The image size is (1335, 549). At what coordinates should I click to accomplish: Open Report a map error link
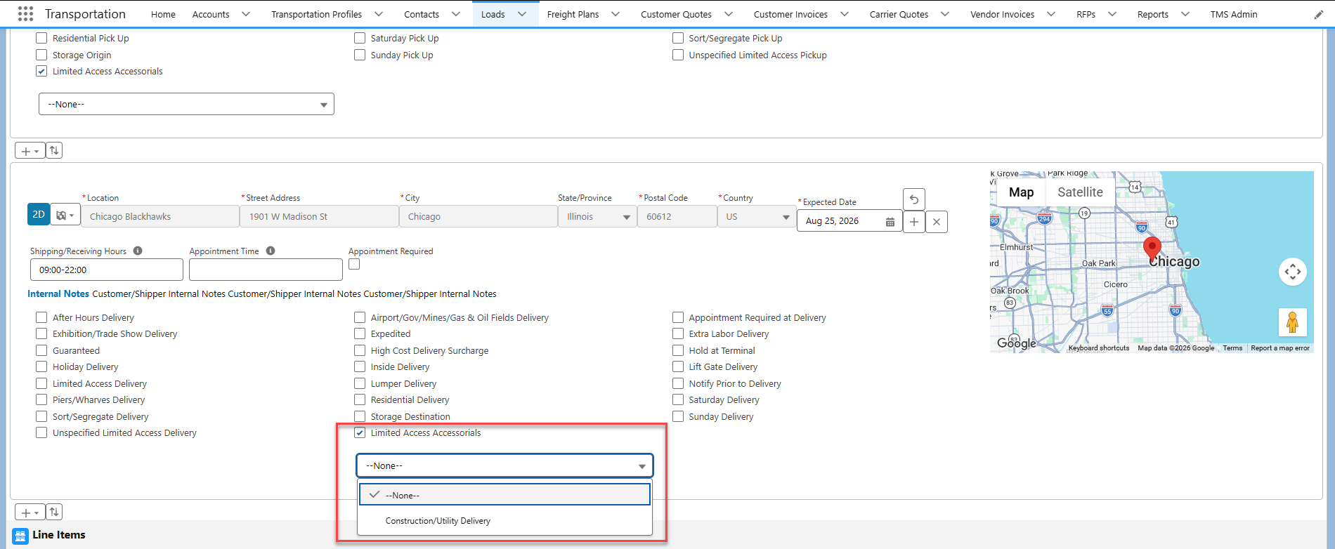point(1280,348)
